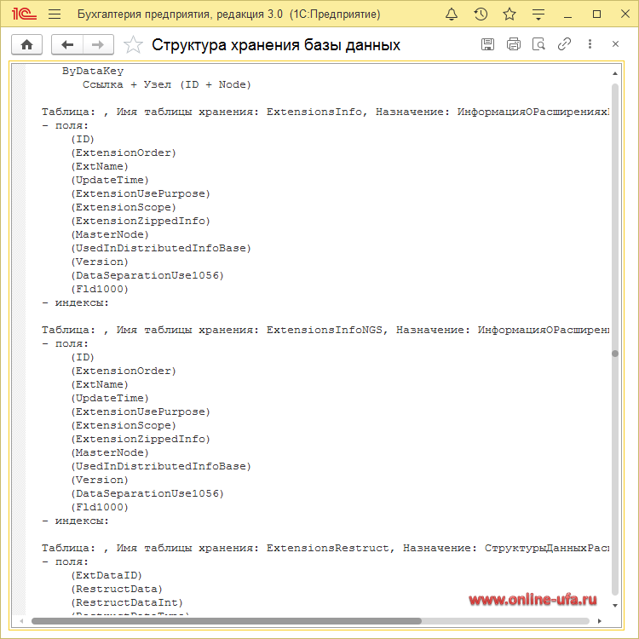Screen dimensions: 639x639
Task: Open the more actions three-dot menu
Action: click(x=590, y=44)
